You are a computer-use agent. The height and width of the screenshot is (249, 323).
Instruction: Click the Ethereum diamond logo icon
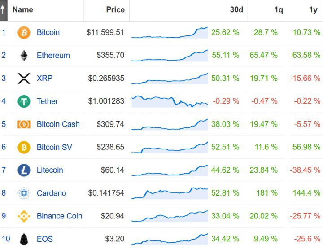coord(24,55)
